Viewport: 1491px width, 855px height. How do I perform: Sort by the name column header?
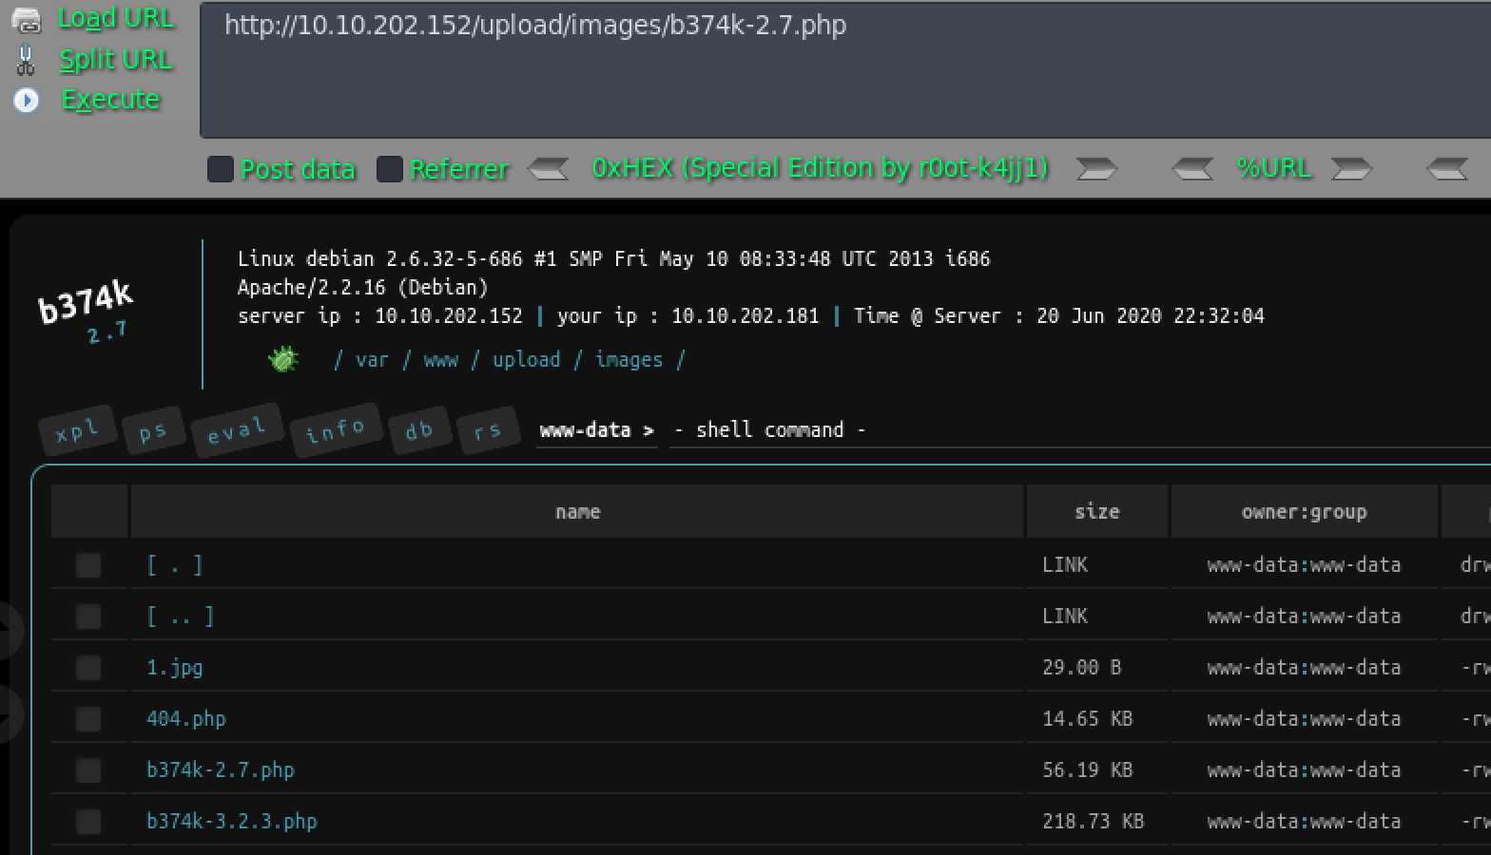click(x=577, y=511)
